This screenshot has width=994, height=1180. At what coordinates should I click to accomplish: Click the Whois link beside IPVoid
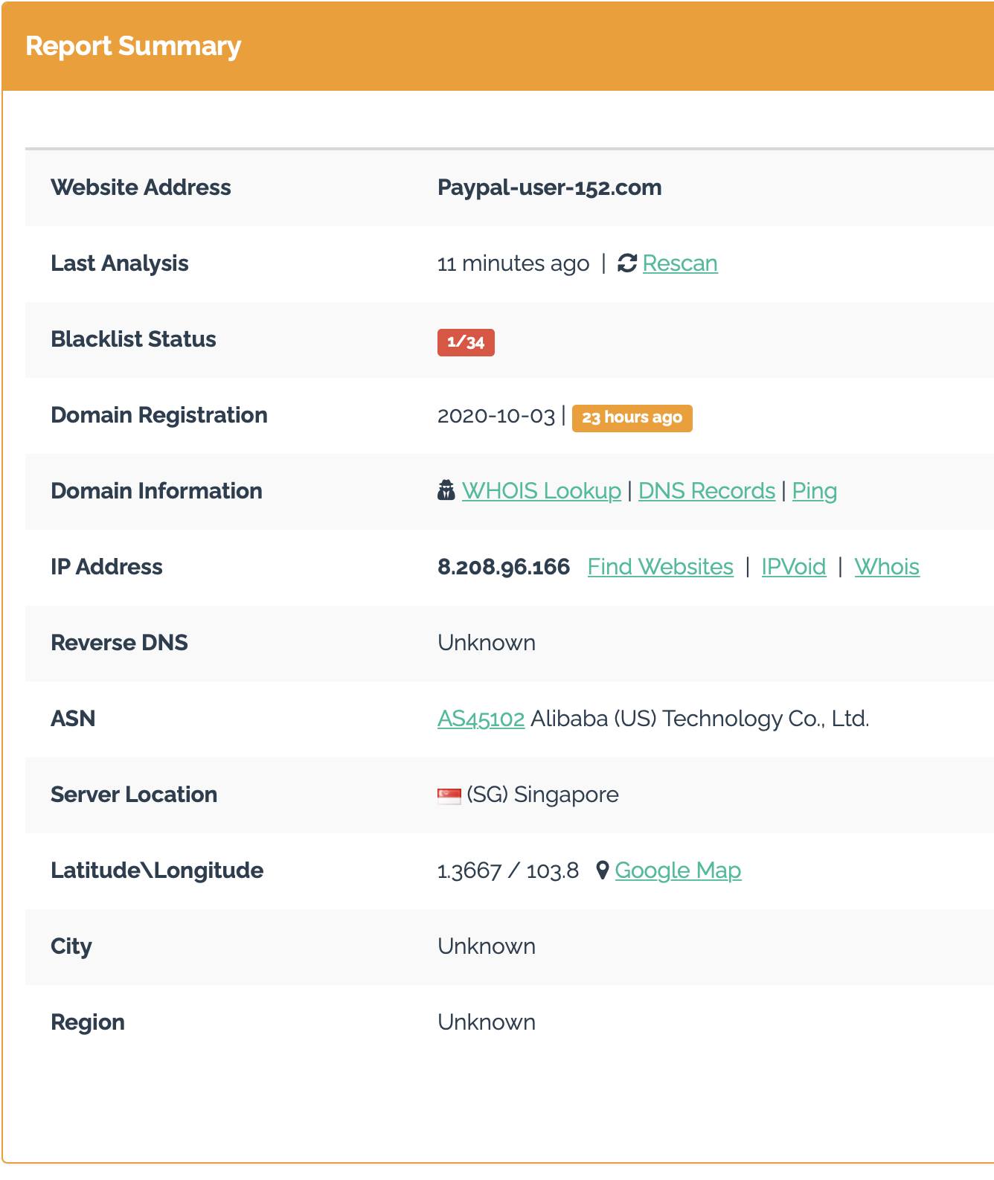pyautogui.click(x=887, y=567)
